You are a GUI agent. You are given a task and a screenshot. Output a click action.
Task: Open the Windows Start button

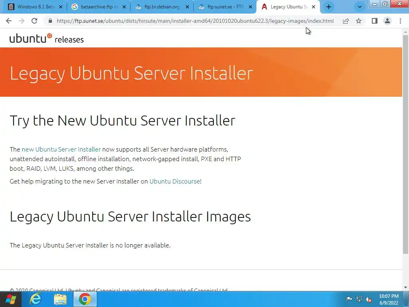coord(11,299)
